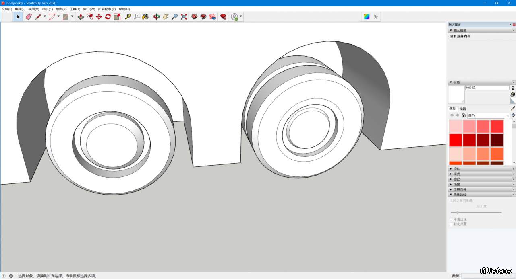Click the material eyedropper sample icon
The width and height of the screenshot is (516, 279).
(513, 108)
